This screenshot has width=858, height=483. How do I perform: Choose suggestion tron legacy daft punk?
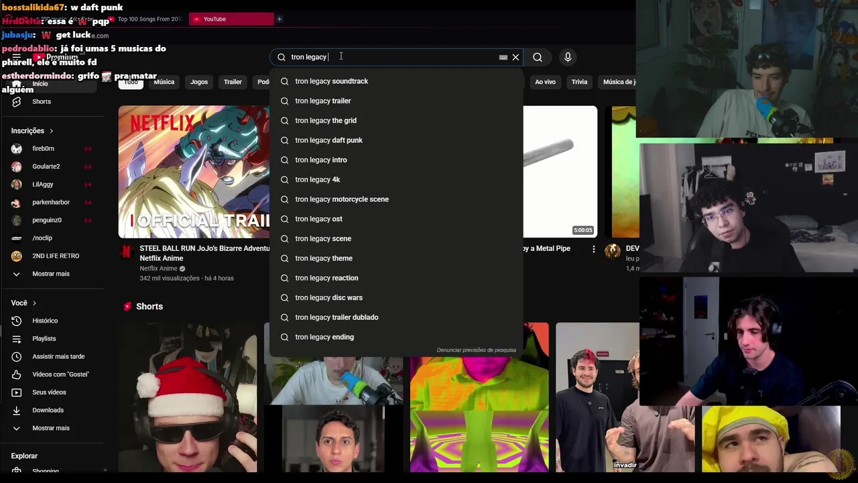pyautogui.click(x=396, y=140)
